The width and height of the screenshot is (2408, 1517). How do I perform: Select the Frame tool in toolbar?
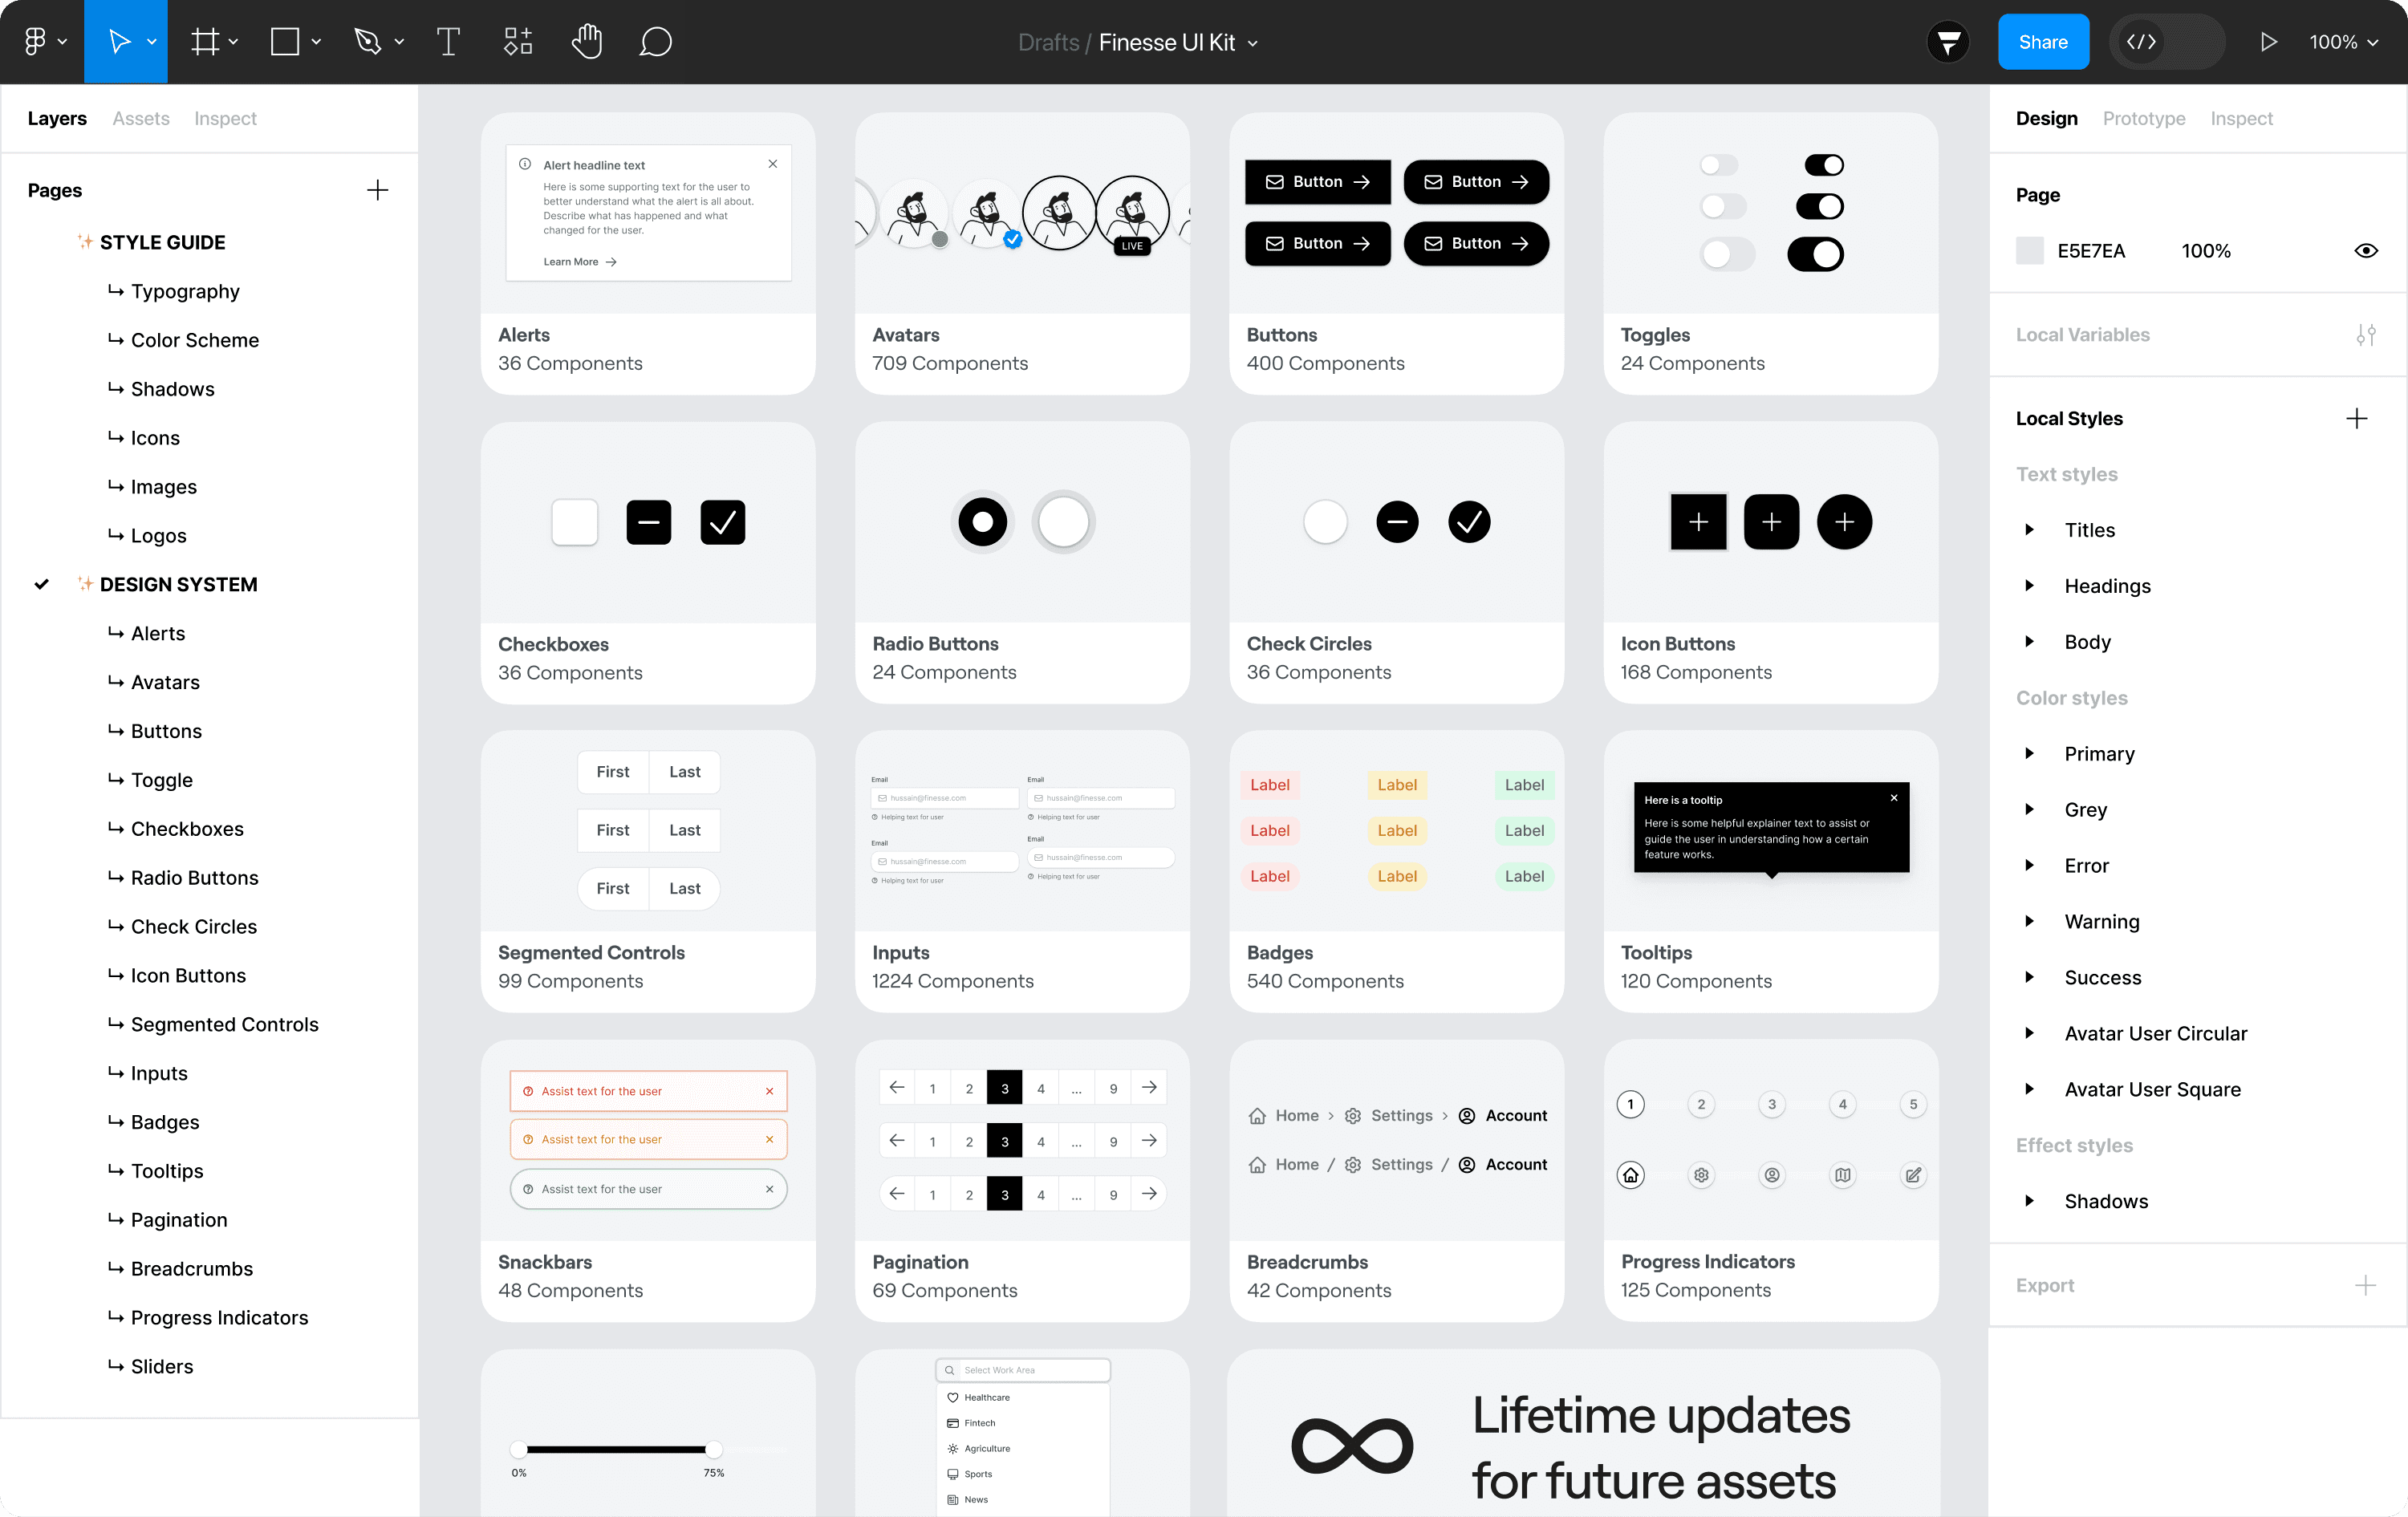[205, 42]
